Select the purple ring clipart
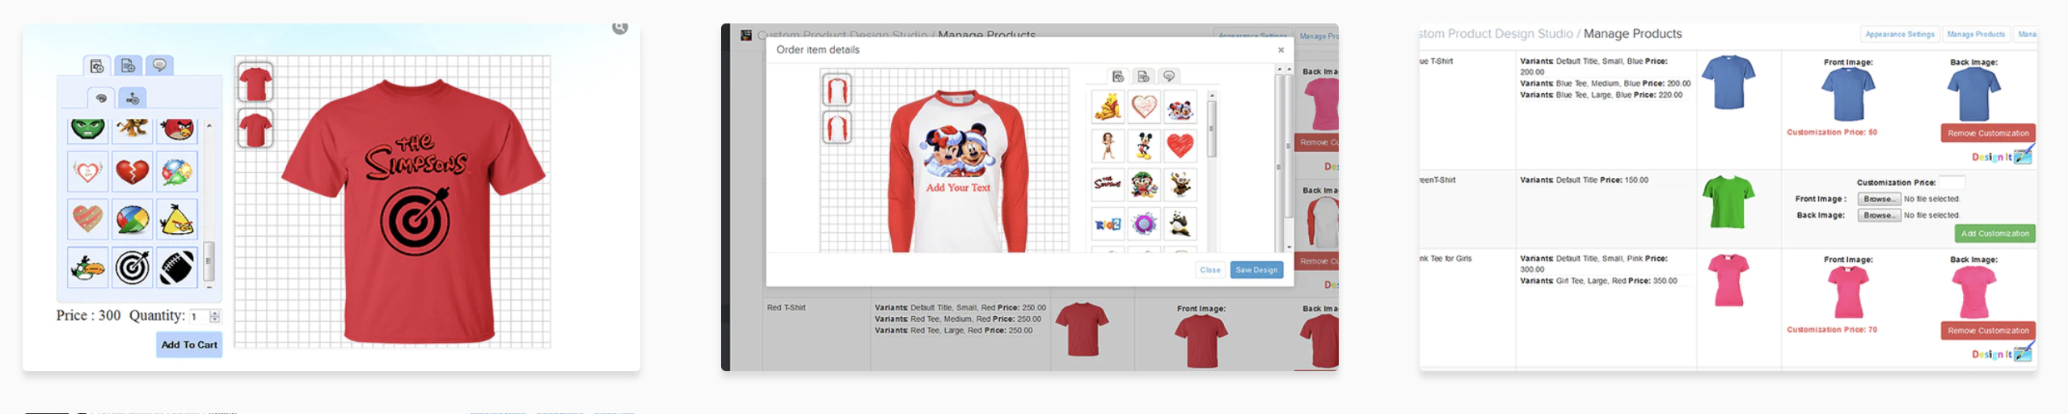2068x414 pixels. [x=1143, y=223]
